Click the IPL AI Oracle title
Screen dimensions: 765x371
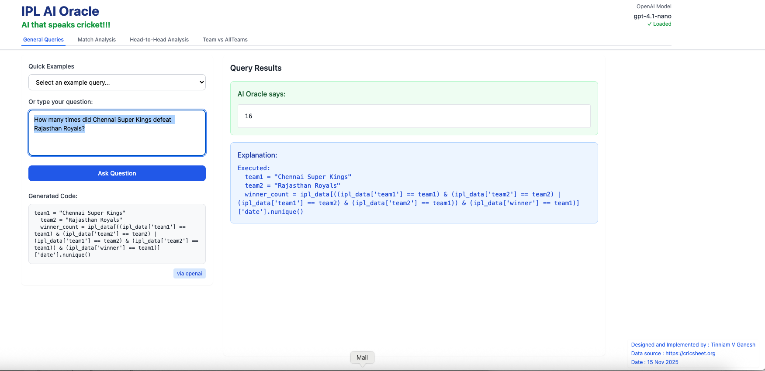click(60, 11)
